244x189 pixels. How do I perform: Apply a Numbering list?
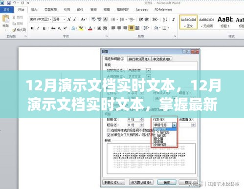(122, 20)
